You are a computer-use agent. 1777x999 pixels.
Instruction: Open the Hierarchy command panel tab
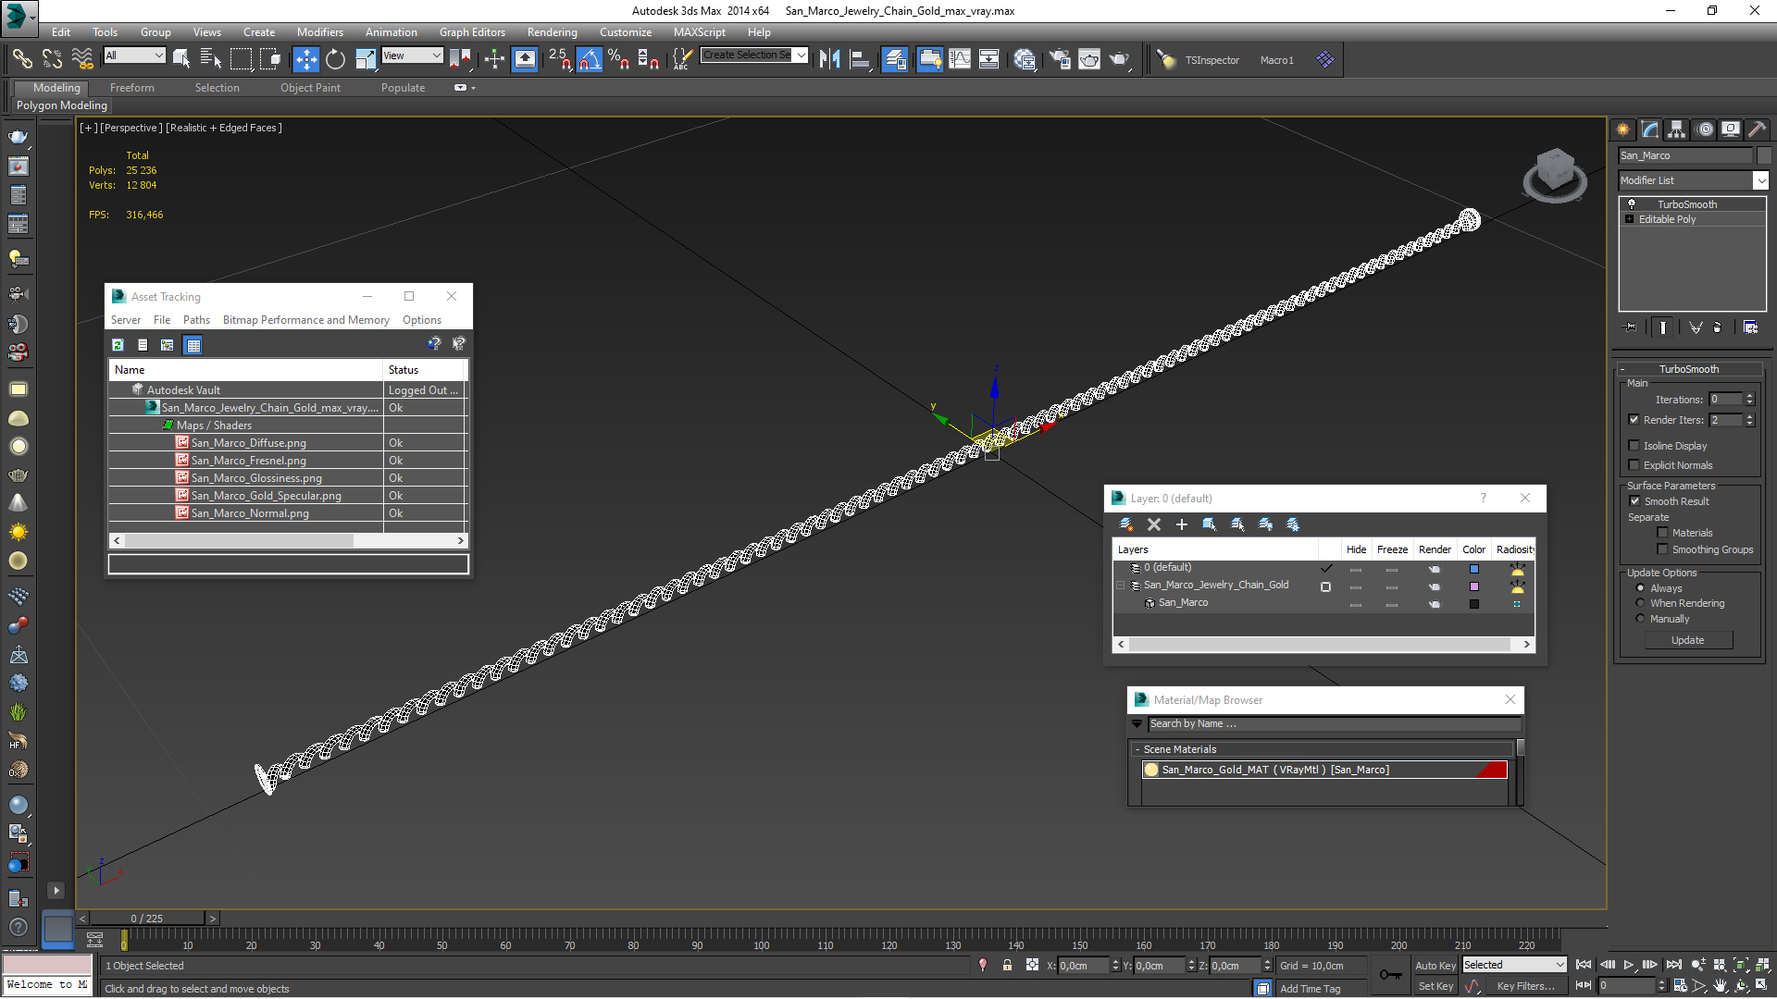point(1677,129)
